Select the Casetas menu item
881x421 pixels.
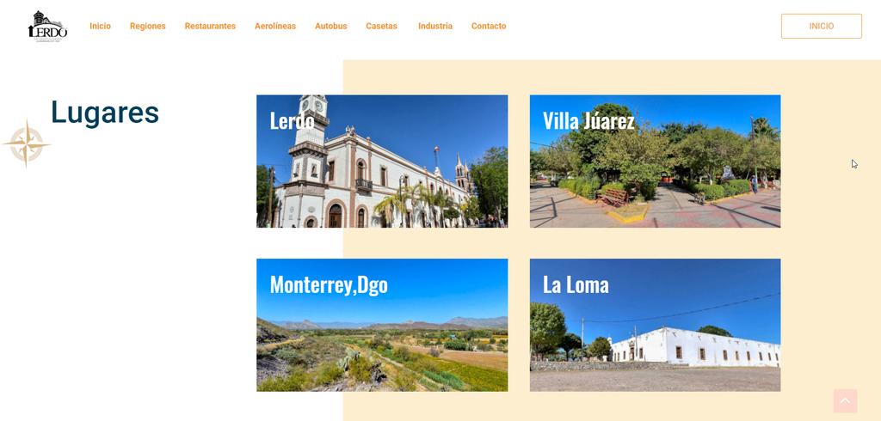381,26
